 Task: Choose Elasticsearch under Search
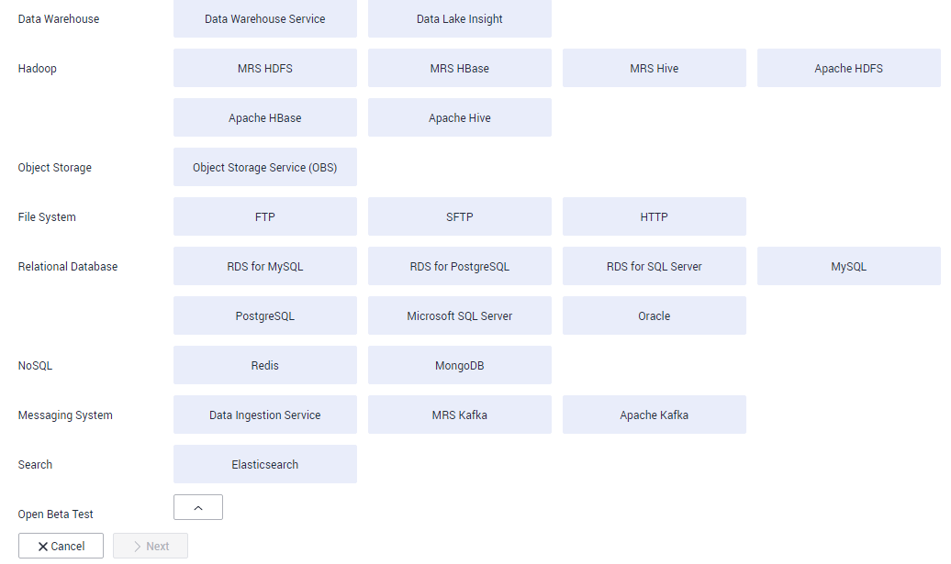(x=265, y=464)
